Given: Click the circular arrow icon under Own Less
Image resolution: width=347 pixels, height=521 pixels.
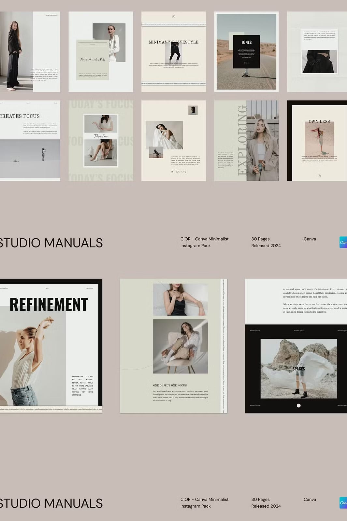Looking at the screenshot, I should tap(319, 176).
